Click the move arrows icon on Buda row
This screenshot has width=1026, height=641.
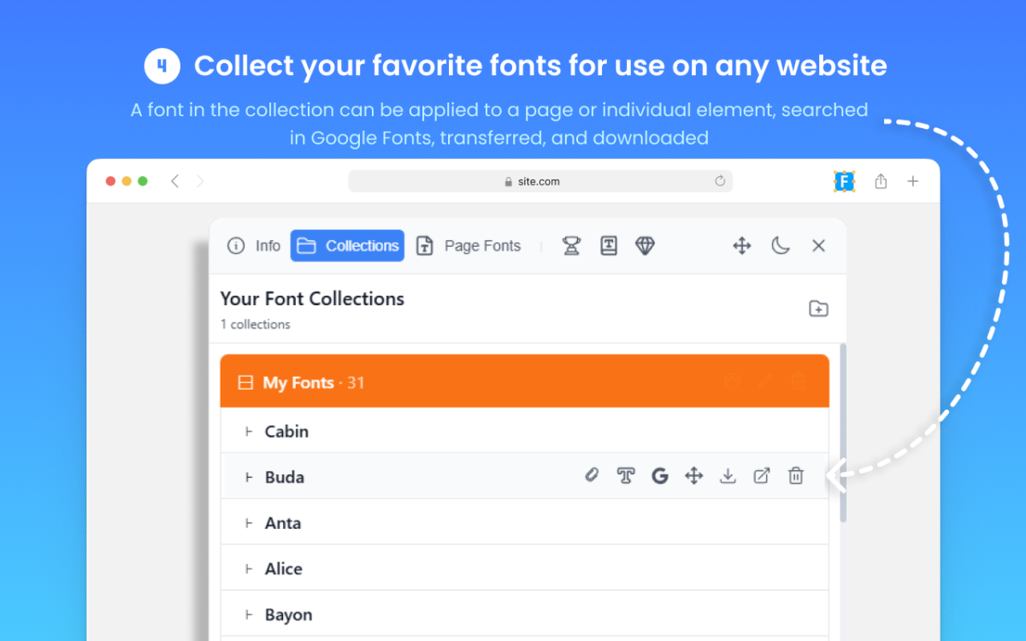coord(693,476)
